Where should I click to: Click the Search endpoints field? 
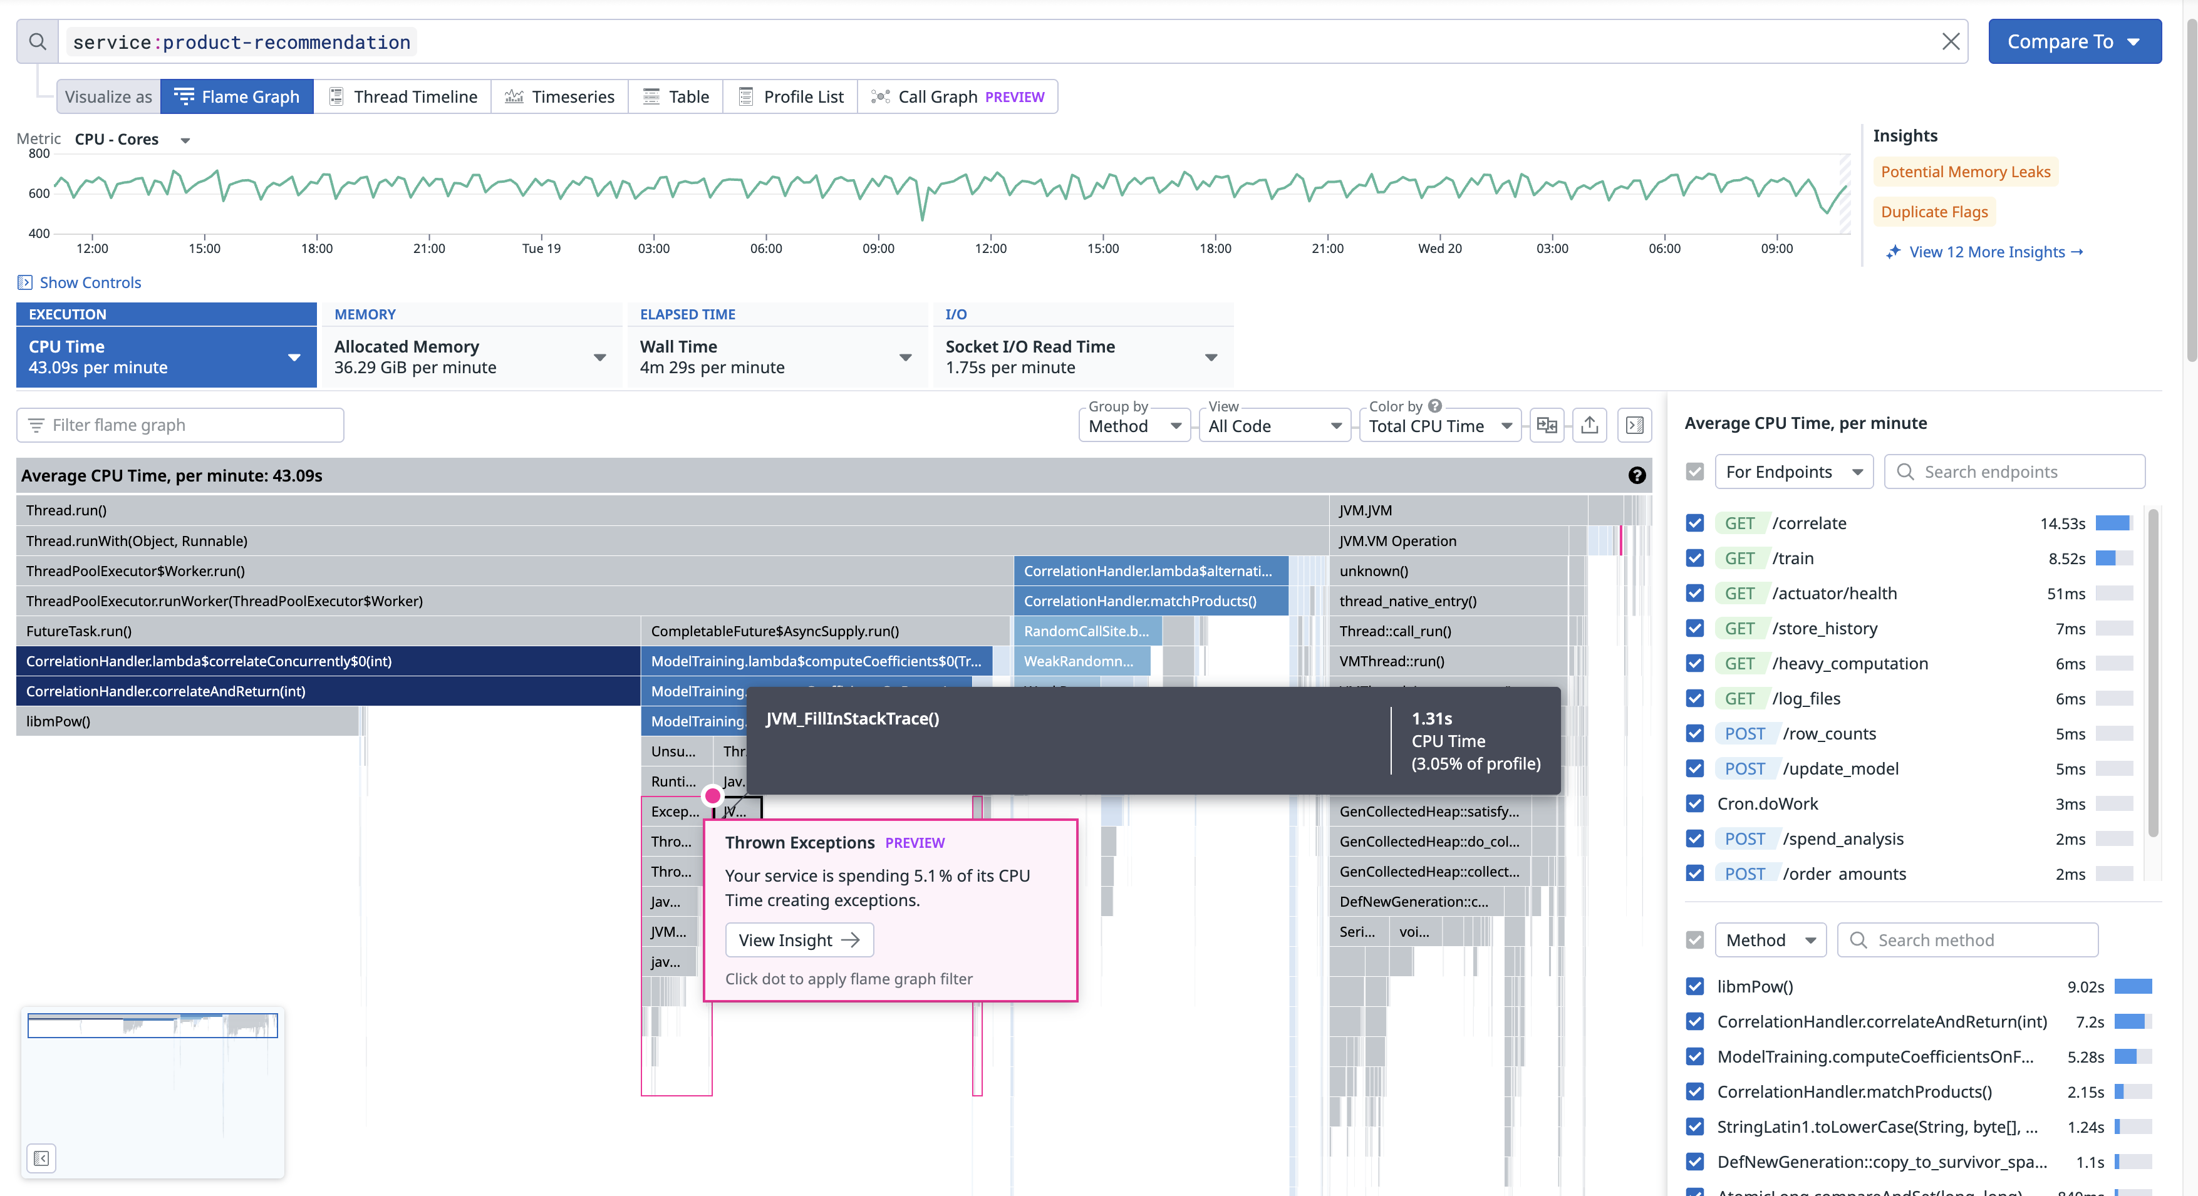point(2014,472)
